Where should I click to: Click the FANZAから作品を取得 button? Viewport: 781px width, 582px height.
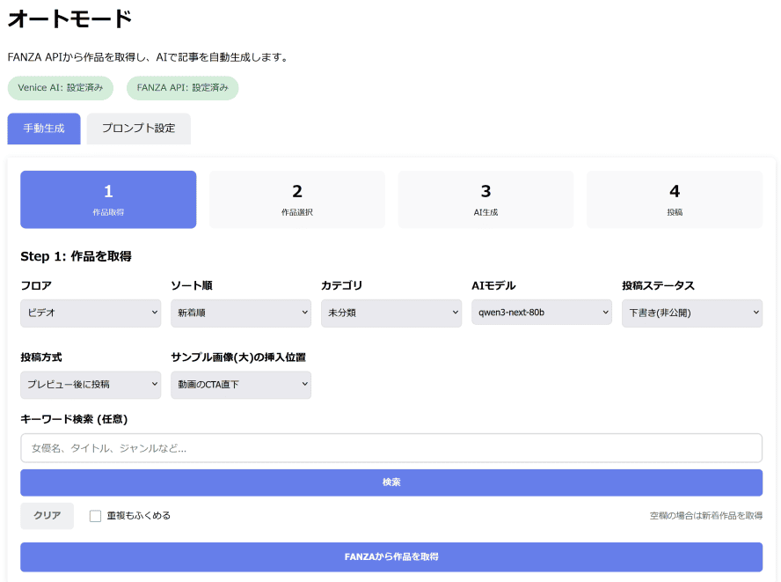coord(390,556)
